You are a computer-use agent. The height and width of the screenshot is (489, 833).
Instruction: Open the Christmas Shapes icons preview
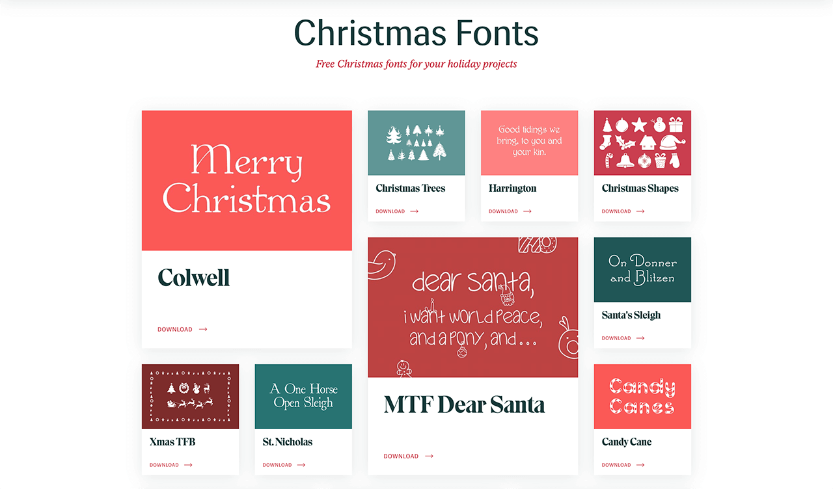(x=642, y=142)
